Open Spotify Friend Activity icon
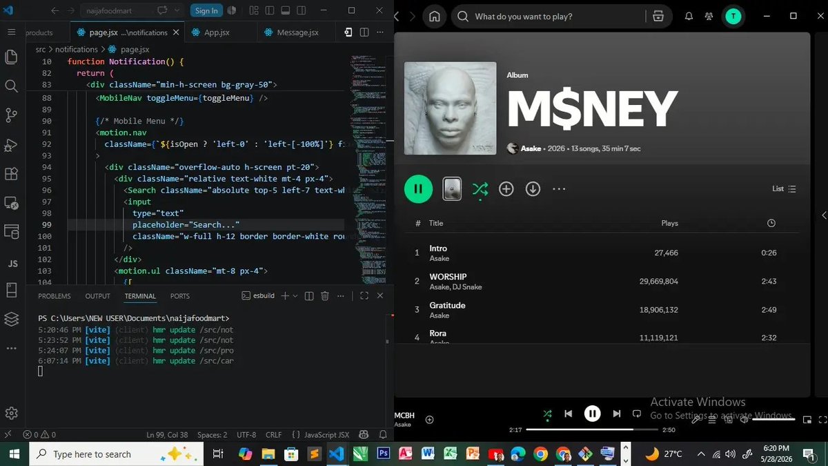828x466 pixels. pos(709,17)
